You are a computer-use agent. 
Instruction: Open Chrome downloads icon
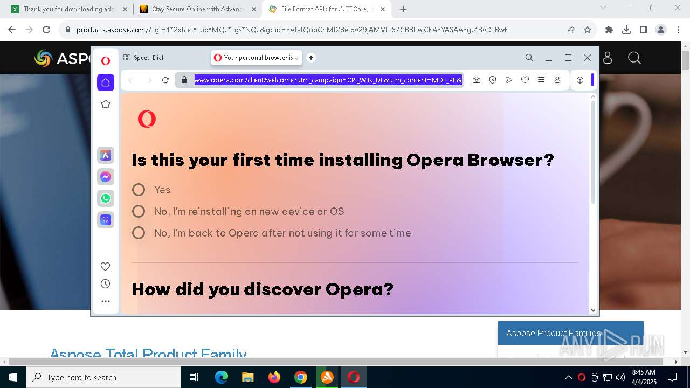pyautogui.click(x=626, y=30)
